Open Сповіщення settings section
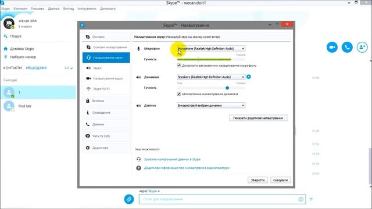The height and width of the screenshot is (209, 372). [106, 113]
